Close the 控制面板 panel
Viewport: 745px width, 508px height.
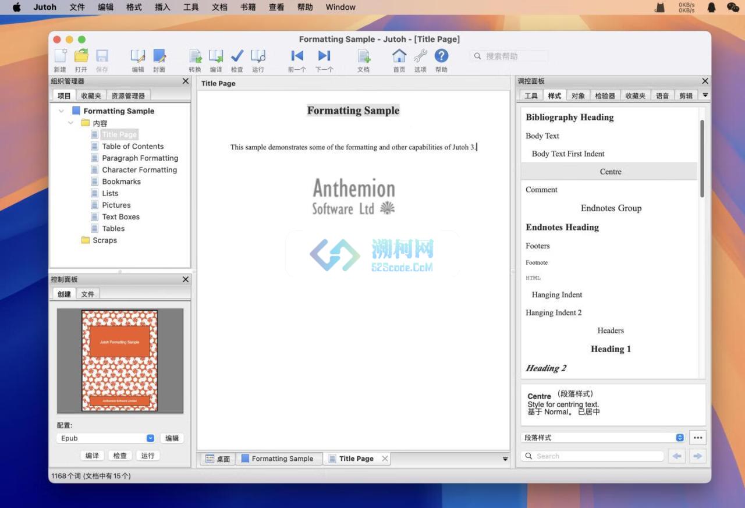pyautogui.click(x=186, y=279)
